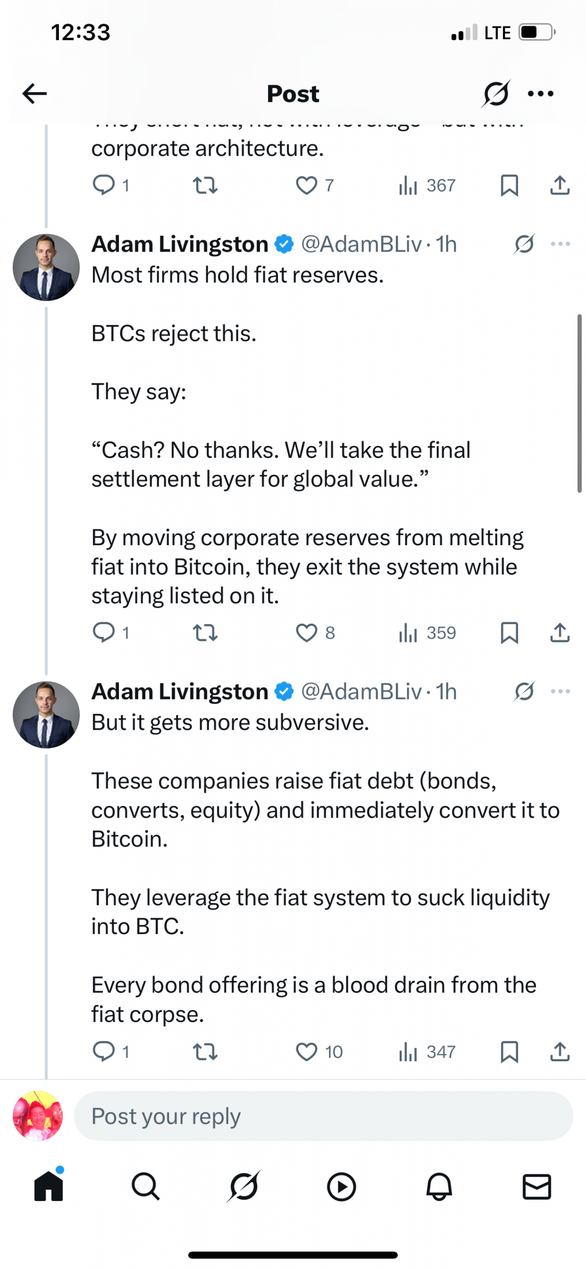Reply to the "But it gets more subversive" post
The height and width of the screenshot is (1270, 586).
[x=104, y=1051]
